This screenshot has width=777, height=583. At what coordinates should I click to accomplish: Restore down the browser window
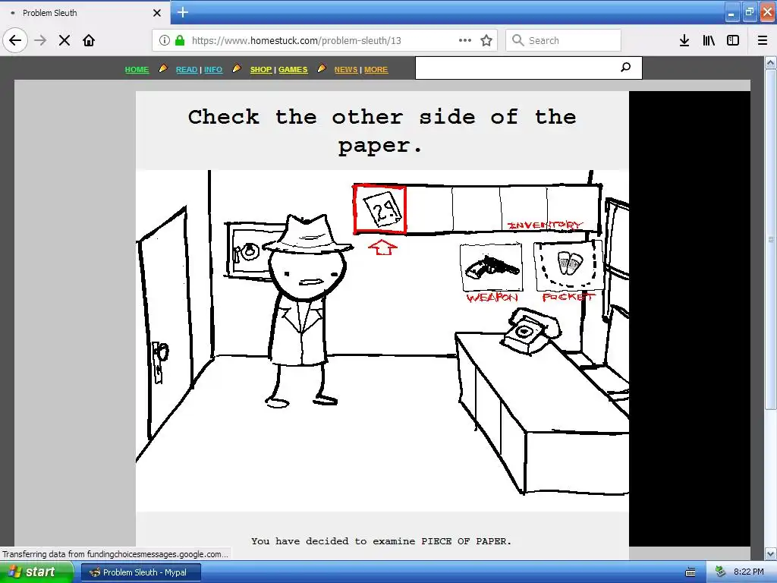(x=750, y=12)
